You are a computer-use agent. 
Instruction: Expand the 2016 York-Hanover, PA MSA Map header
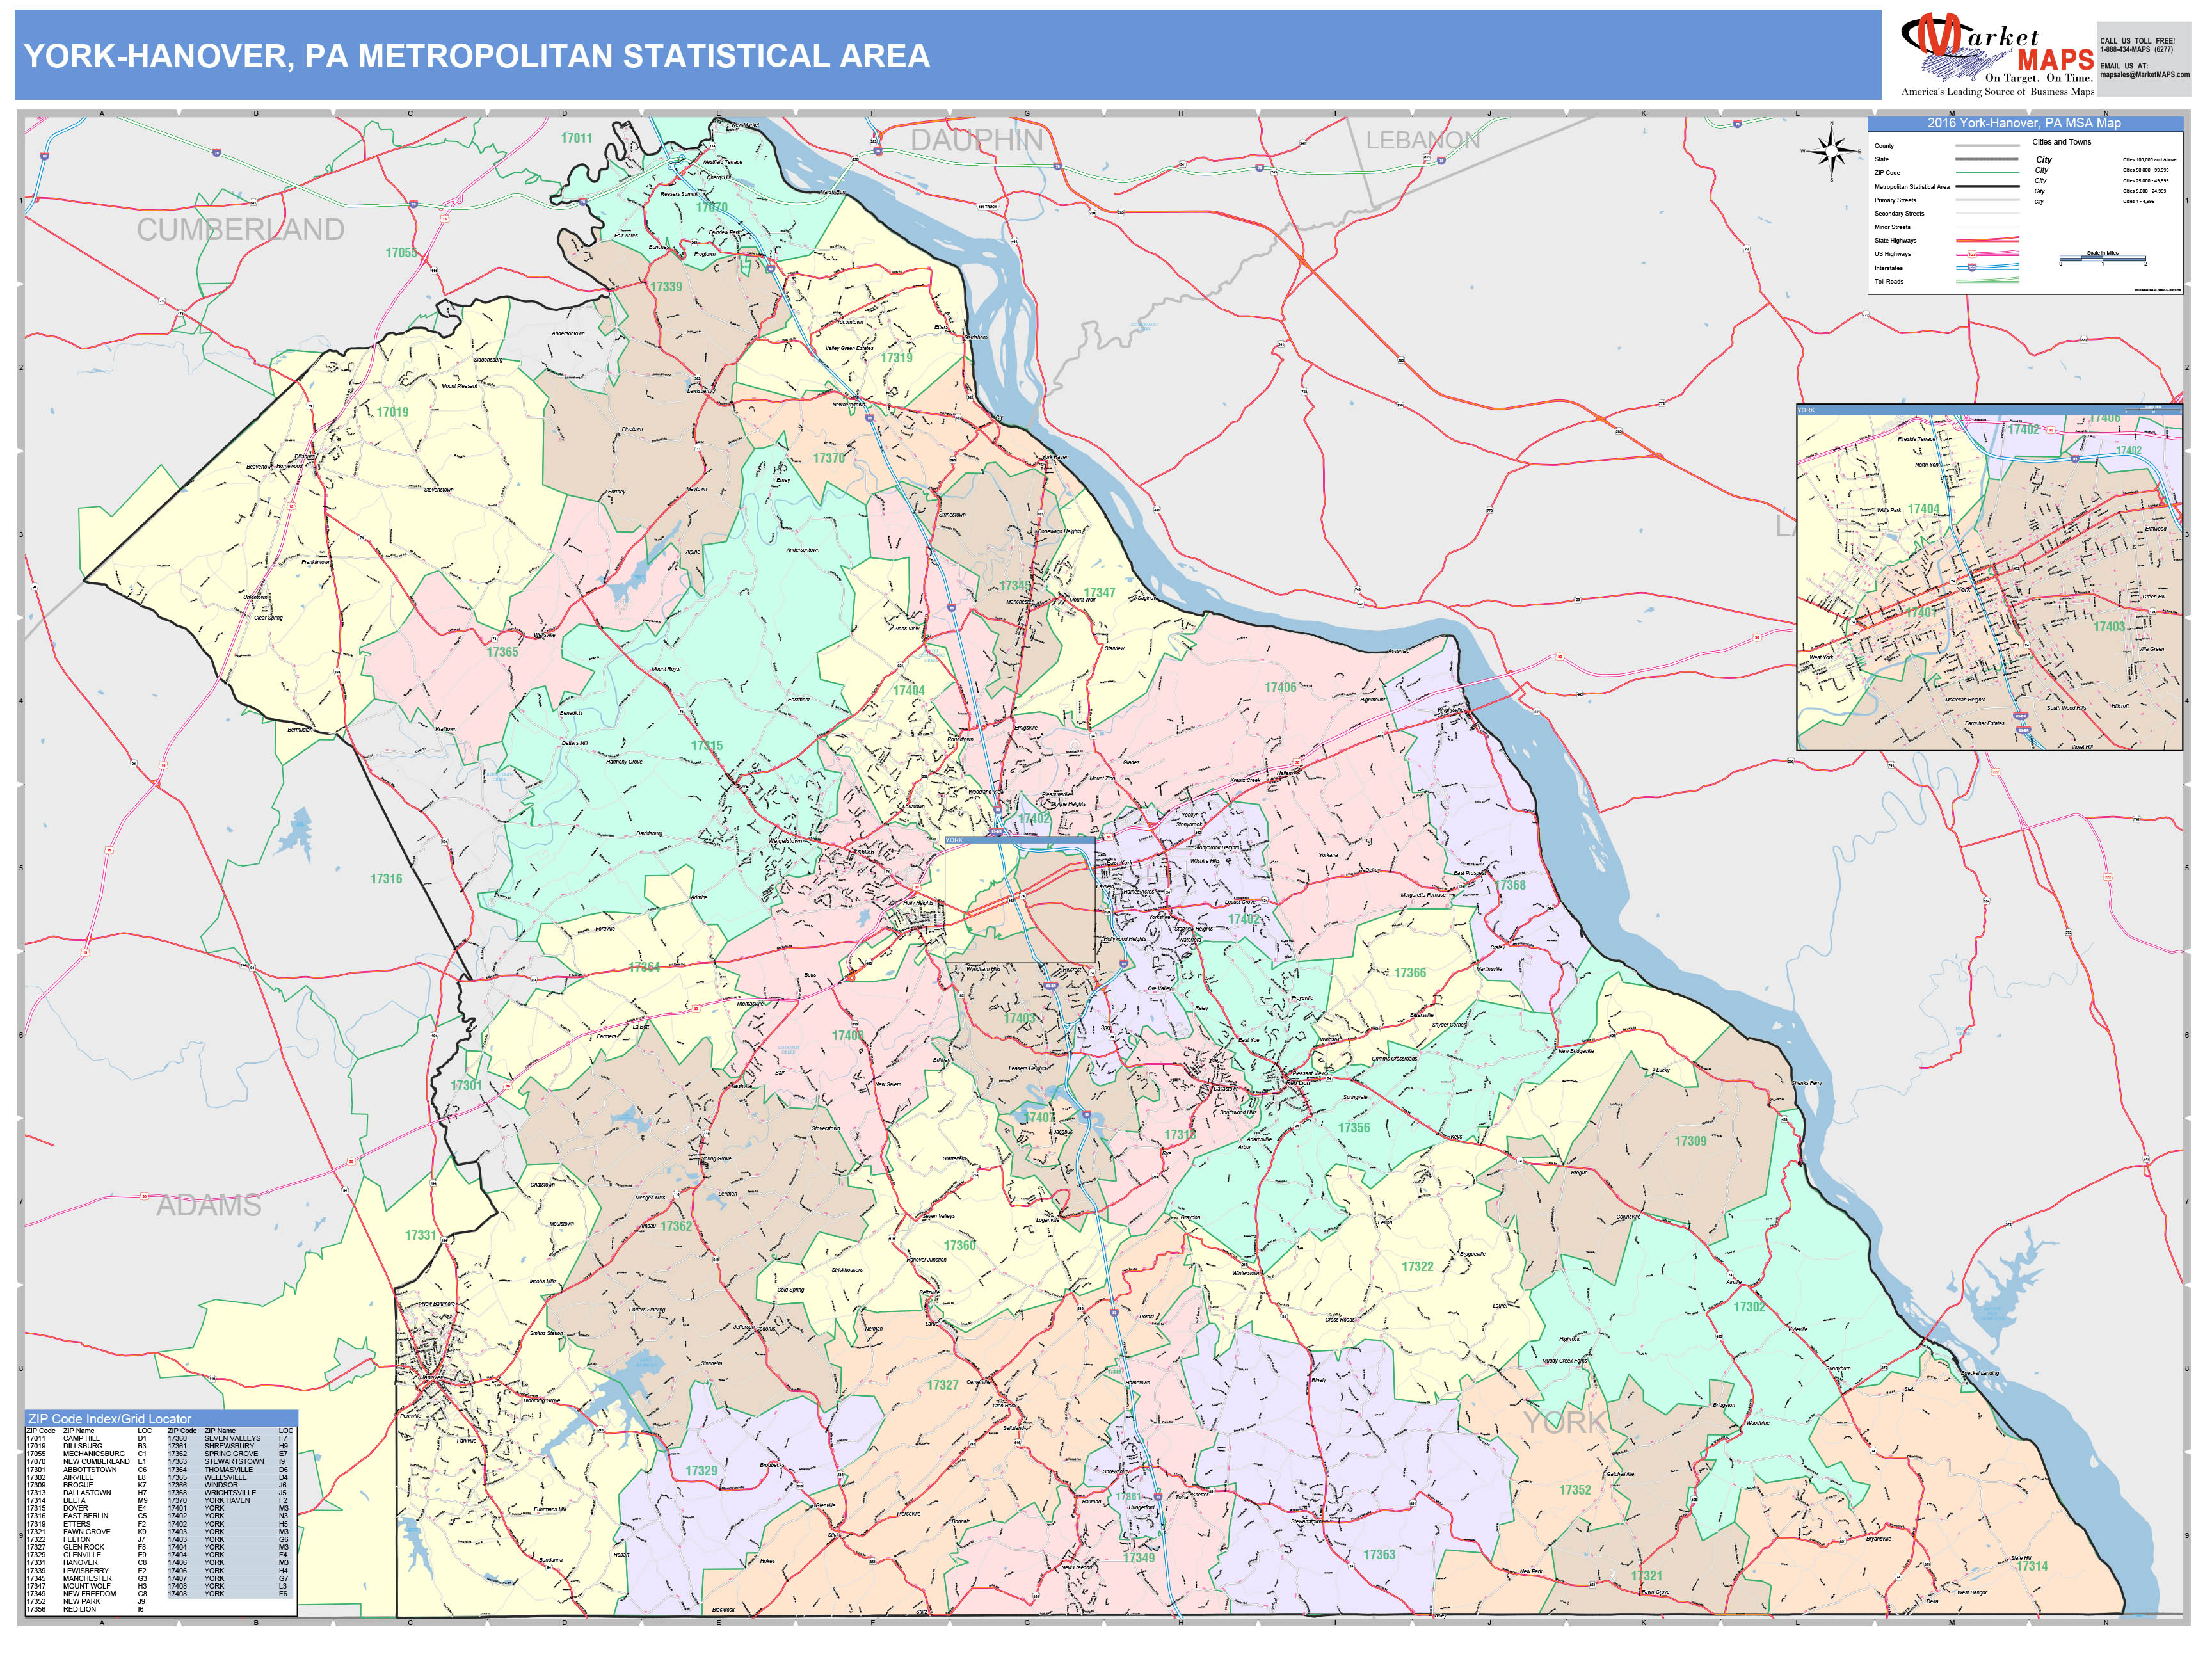[2024, 124]
